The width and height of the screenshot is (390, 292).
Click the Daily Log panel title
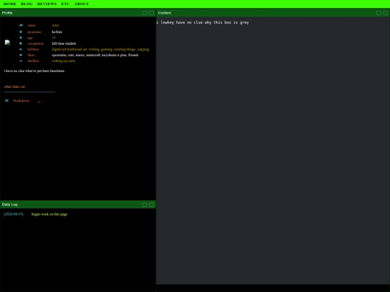(9, 205)
